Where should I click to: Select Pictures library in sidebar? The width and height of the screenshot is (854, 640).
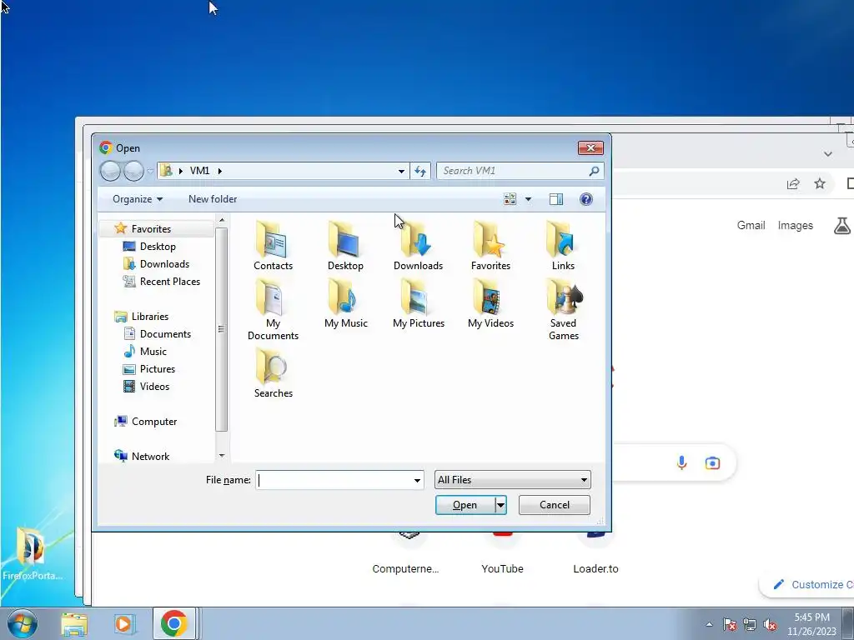point(158,369)
